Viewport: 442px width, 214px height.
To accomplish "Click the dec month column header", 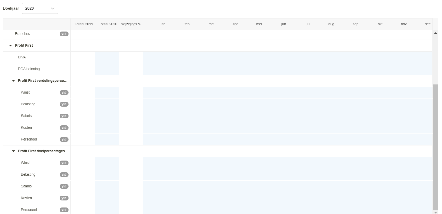I will point(427,24).
